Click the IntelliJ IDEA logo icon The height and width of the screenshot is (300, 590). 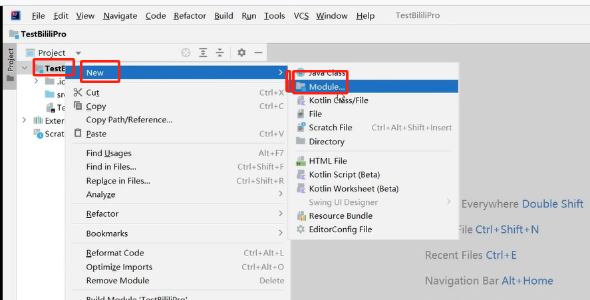[x=15, y=15]
